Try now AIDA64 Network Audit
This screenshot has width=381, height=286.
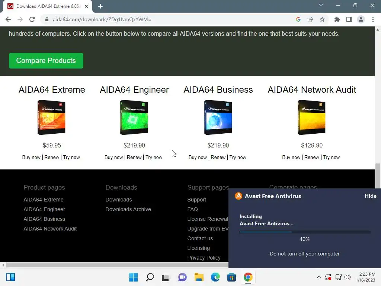332,158
